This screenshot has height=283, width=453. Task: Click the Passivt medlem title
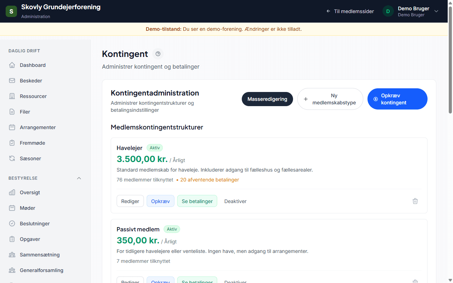coord(138,229)
